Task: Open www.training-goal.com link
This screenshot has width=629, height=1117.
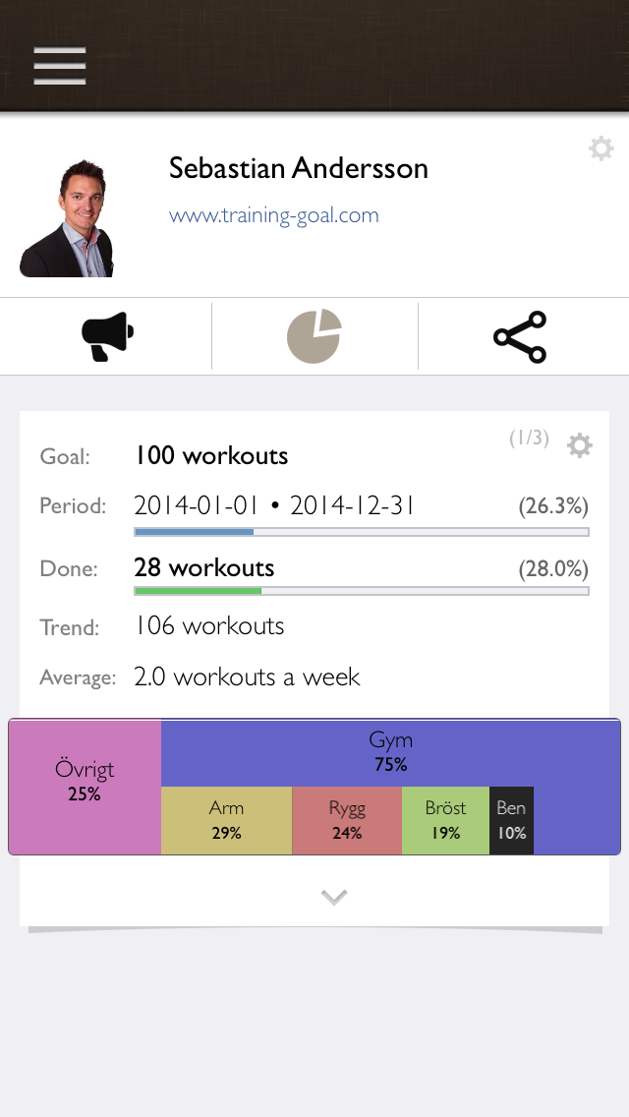Action: coord(273,215)
